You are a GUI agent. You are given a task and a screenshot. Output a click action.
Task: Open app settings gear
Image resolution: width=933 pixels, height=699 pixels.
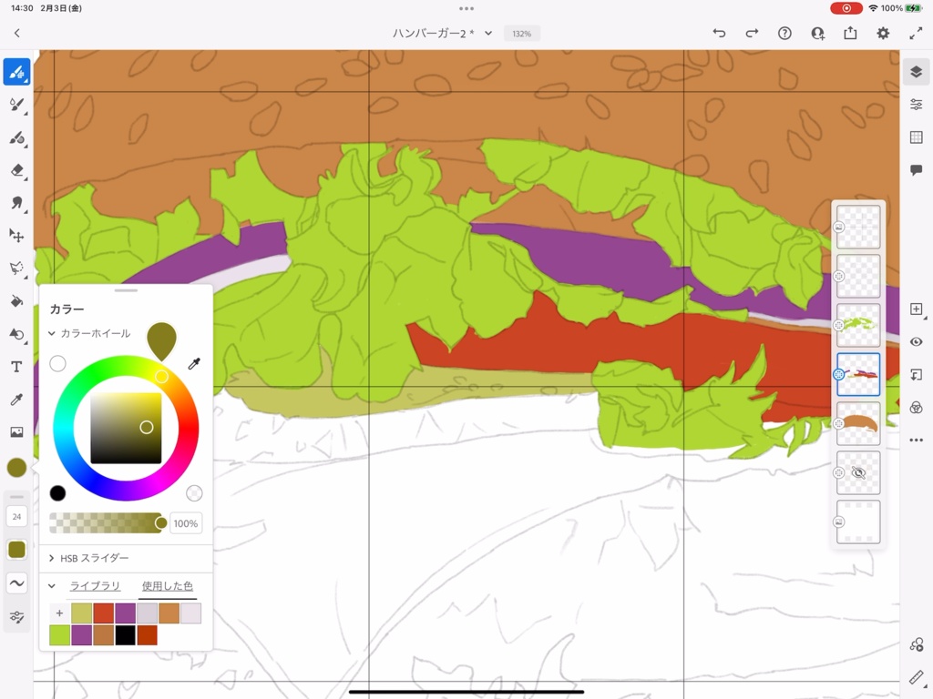pos(883,34)
